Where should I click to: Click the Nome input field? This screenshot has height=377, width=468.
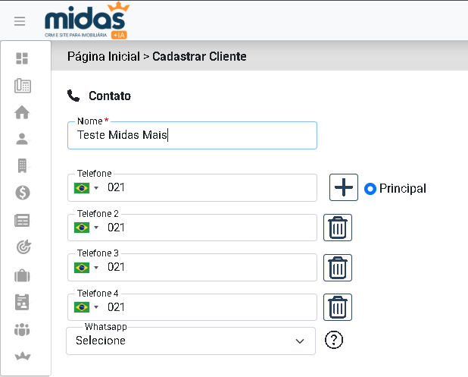click(x=192, y=136)
